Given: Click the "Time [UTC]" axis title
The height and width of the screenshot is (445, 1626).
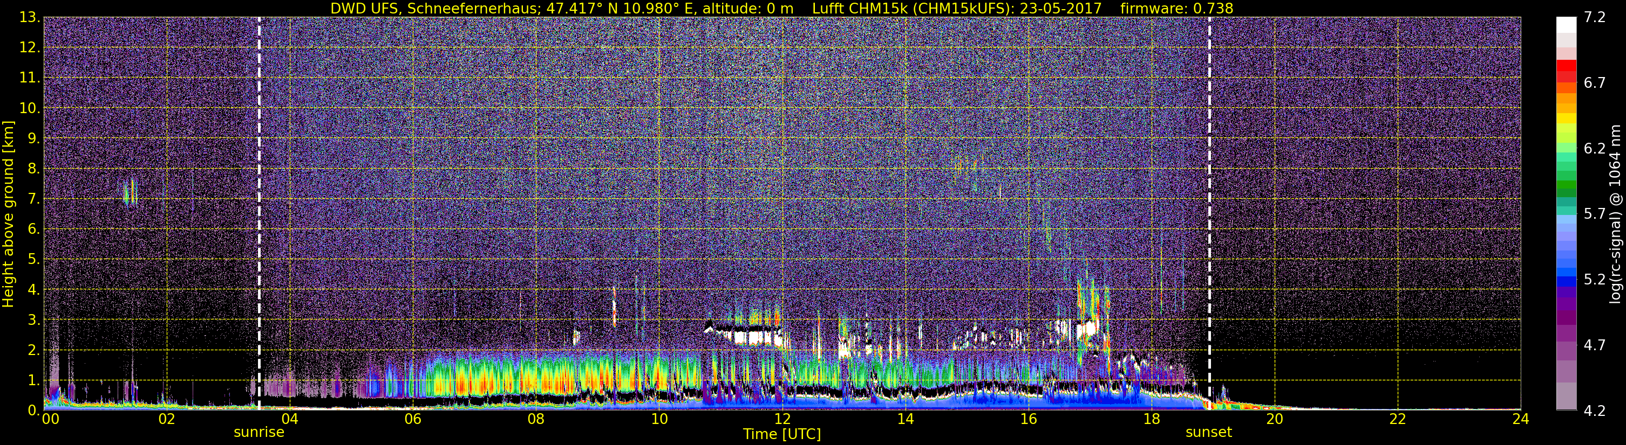Looking at the screenshot, I should (782, 434).
